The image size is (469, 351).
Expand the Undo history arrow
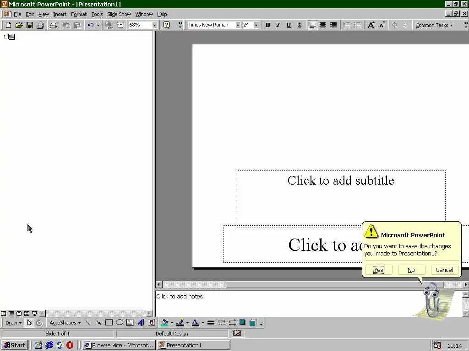coord(98,25)
